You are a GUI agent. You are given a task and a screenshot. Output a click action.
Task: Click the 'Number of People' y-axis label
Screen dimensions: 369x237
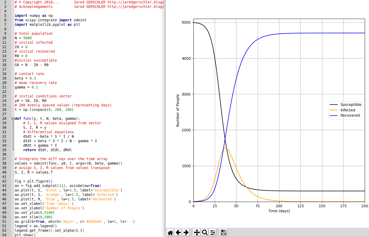(178, 110)
